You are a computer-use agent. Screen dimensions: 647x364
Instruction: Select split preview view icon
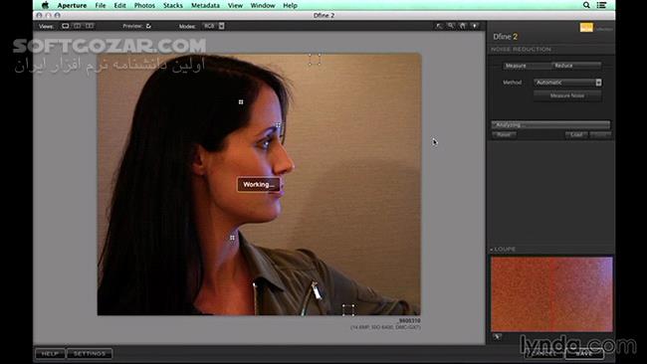78,26
